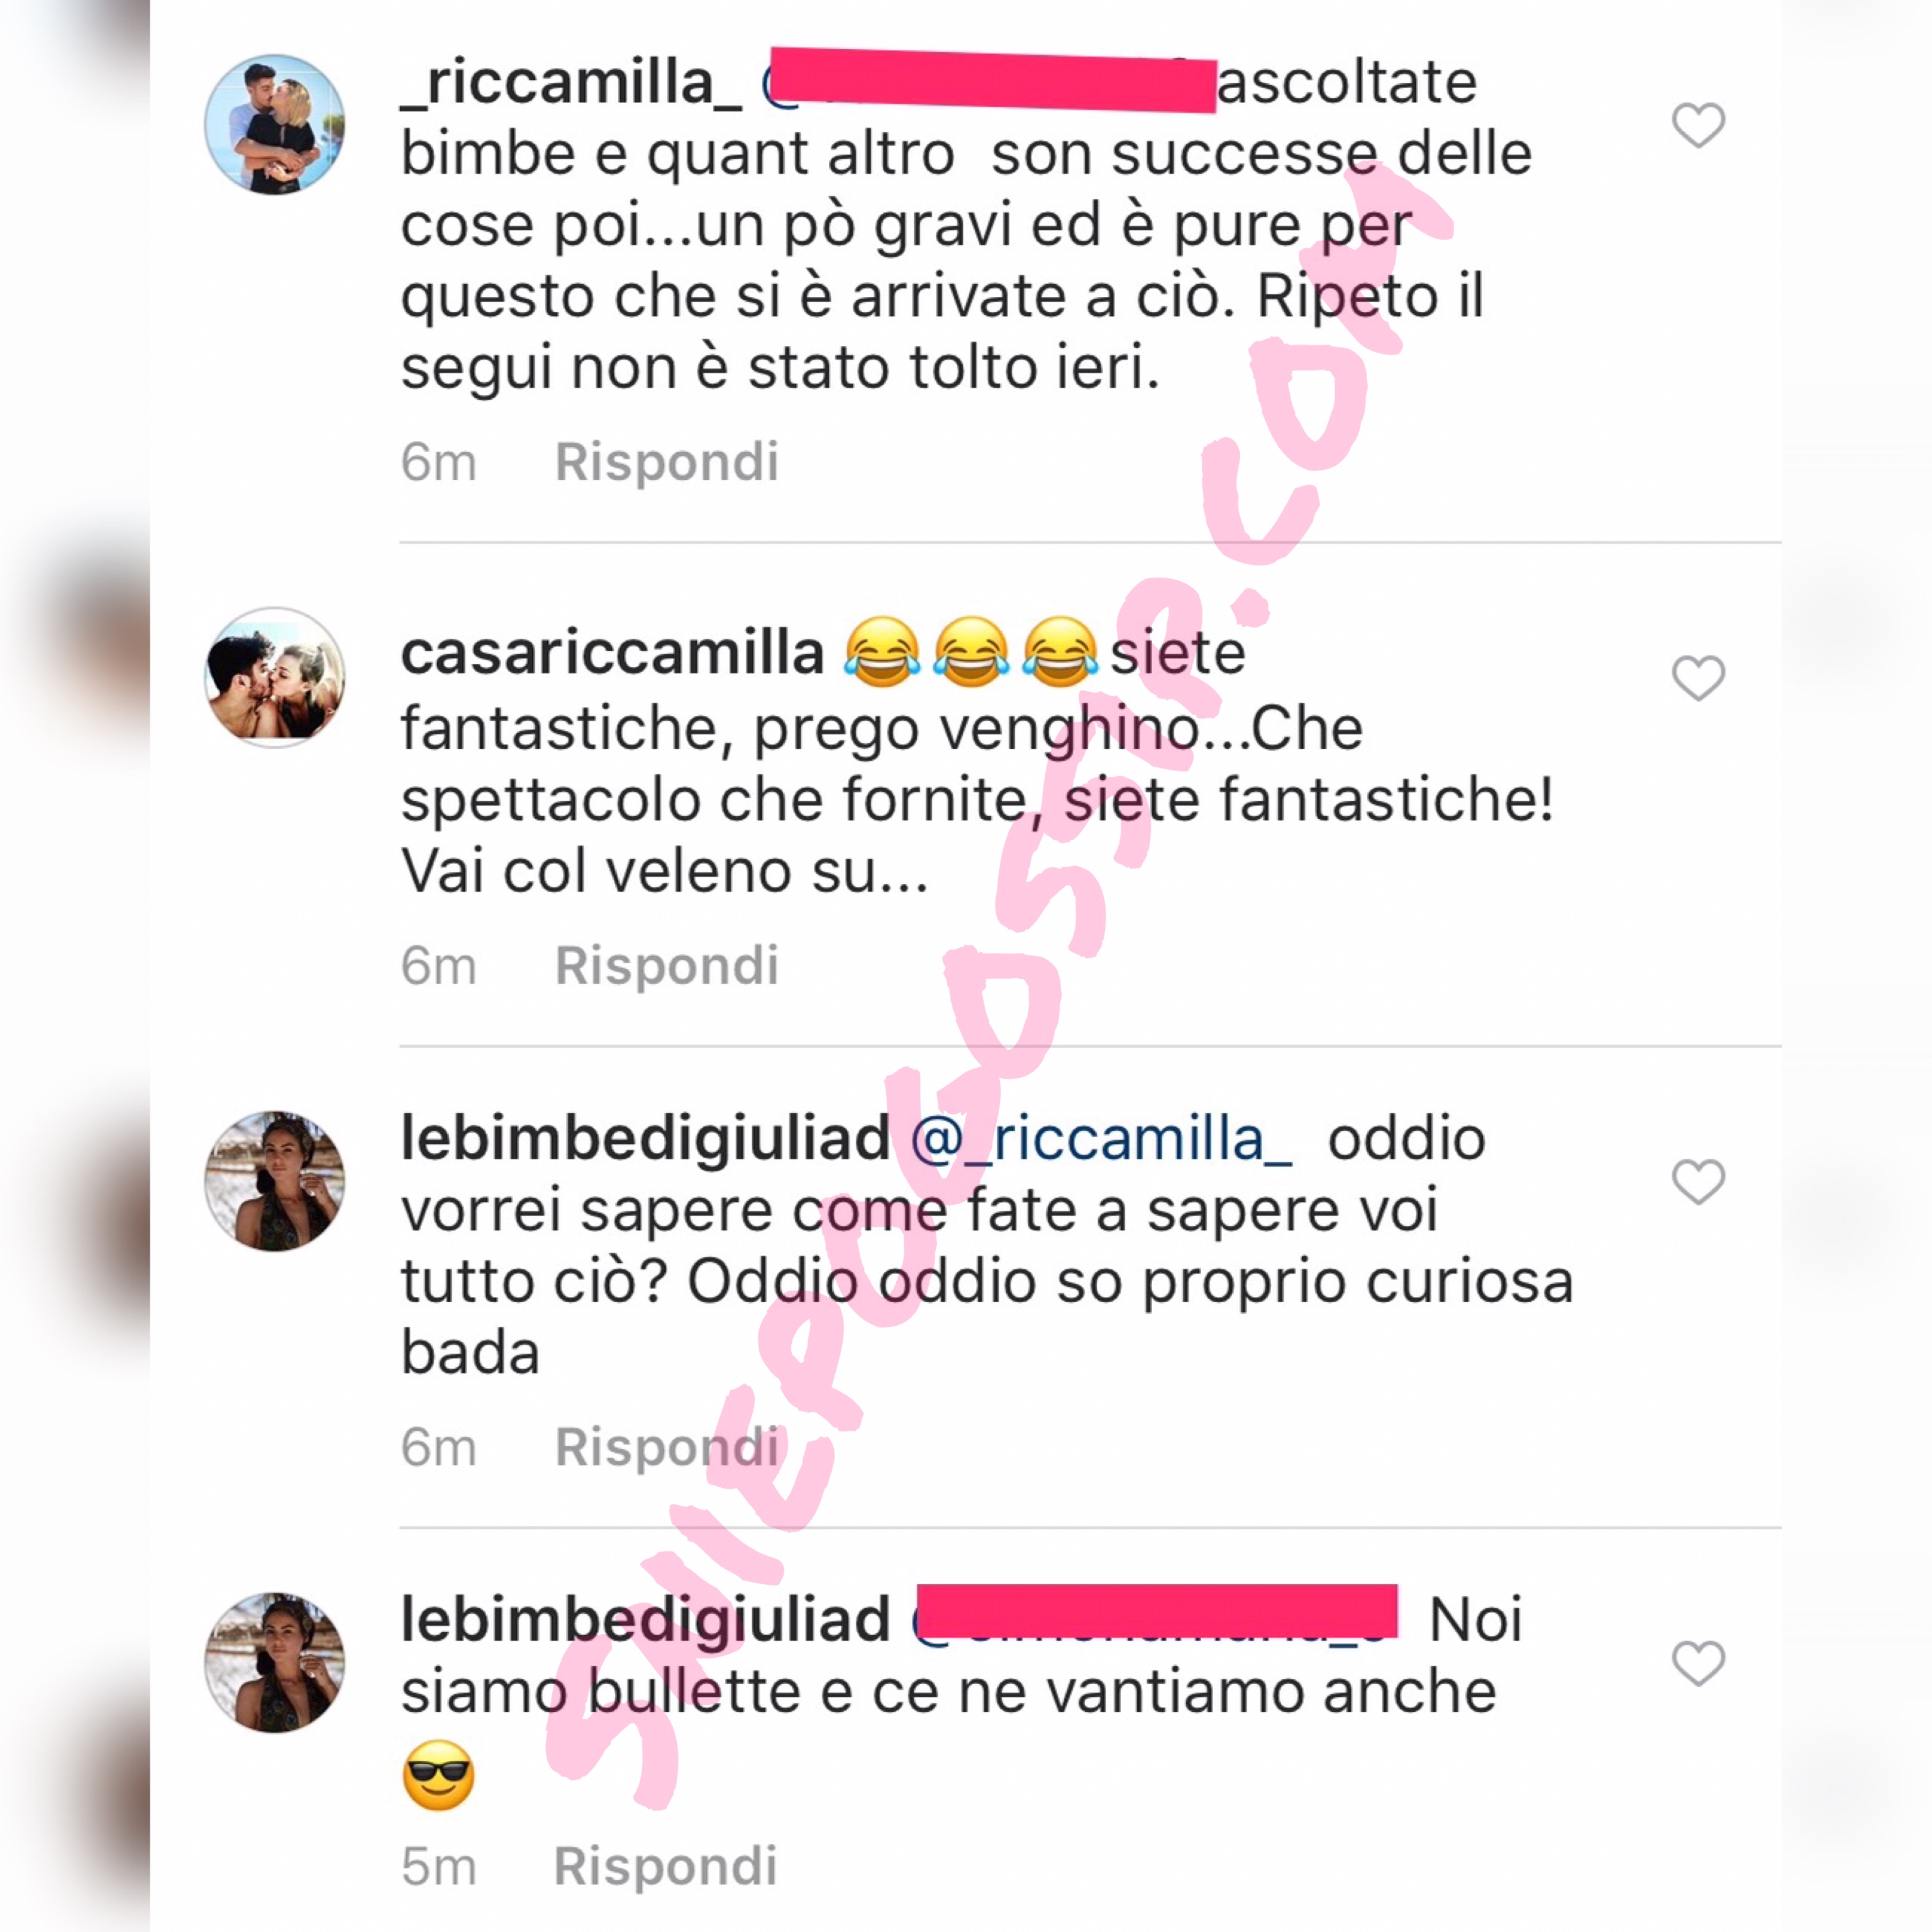The height and width of the screenshot is (1932, 1932).
Task: Open the @_riccamilla_ mention link
Action: [x=1101, y=1140]
